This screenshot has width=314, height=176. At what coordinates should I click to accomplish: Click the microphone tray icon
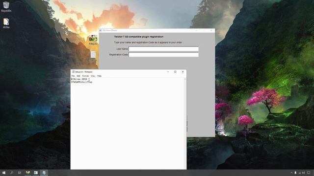[x=295, y=173]
